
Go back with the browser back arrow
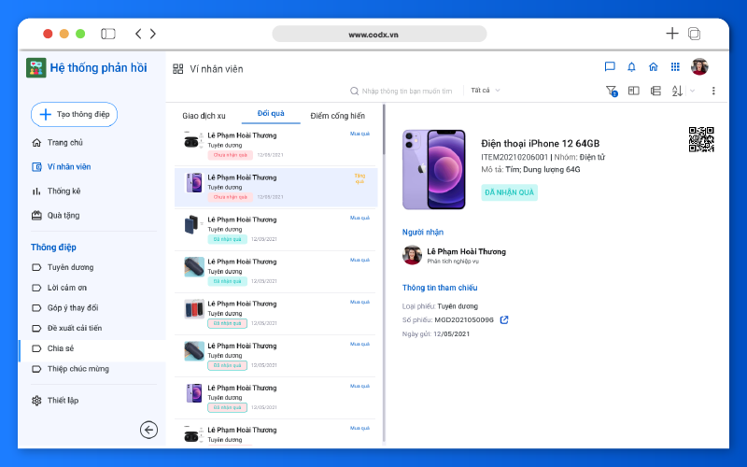click(x=138, y=34)
